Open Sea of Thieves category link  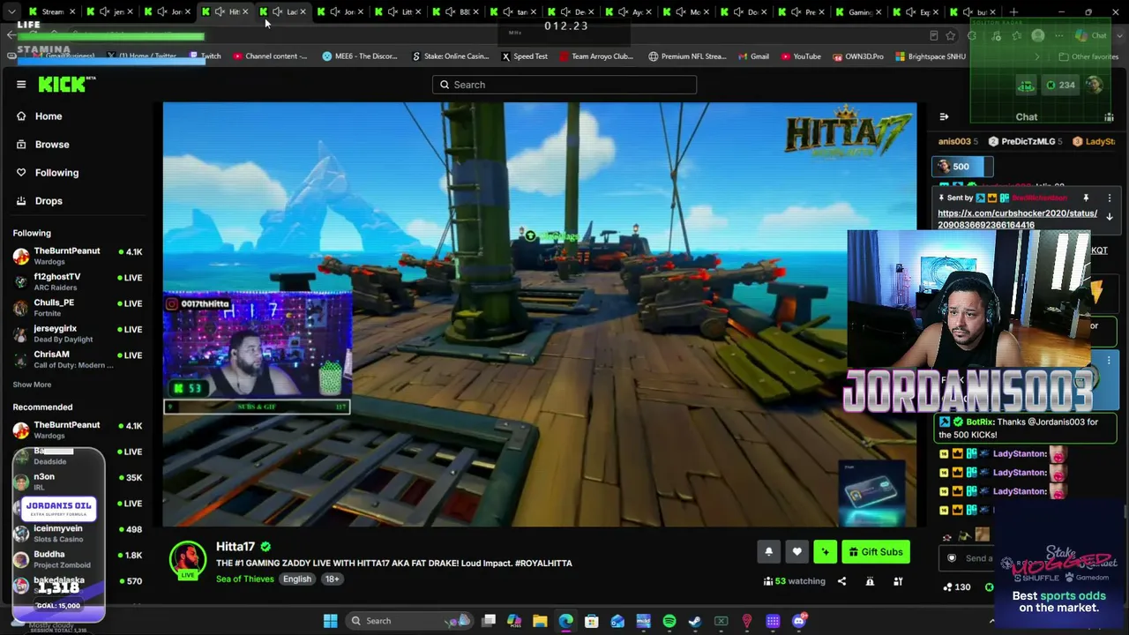pyautogui.click(x=245, y=579)
